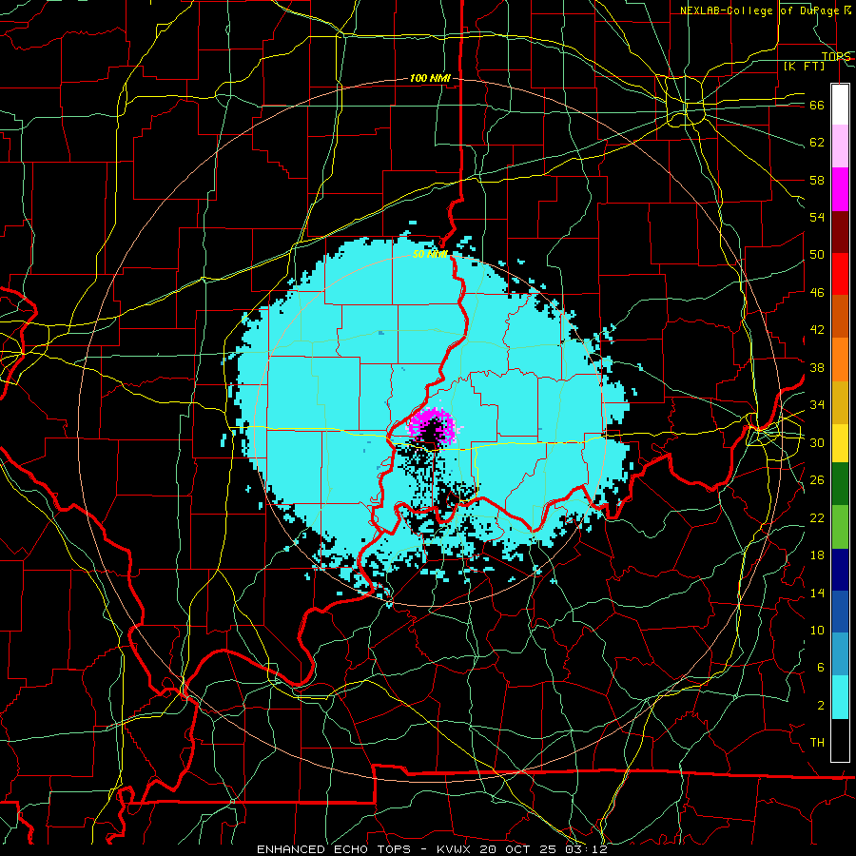The height and width of the screenshot is (856, 856).
Task: Click the "100 NMI" range ring label
Action: pos(430,79)
